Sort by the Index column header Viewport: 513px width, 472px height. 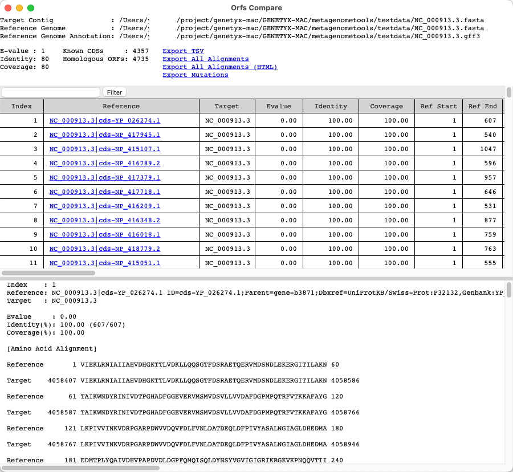22,106
